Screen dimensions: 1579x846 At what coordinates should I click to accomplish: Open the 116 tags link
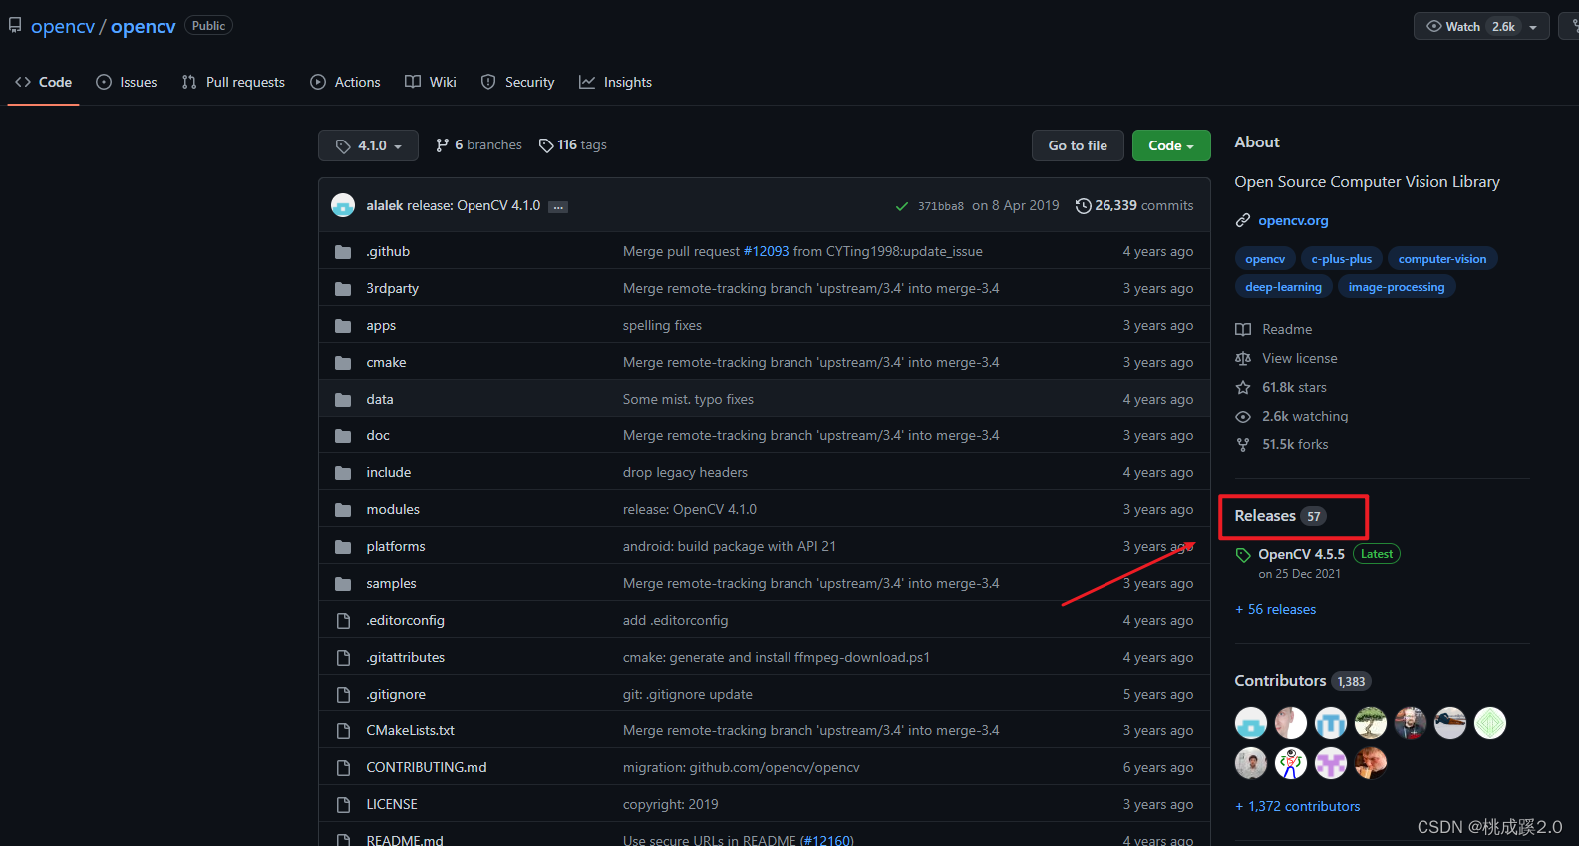[x=573, y=145]
